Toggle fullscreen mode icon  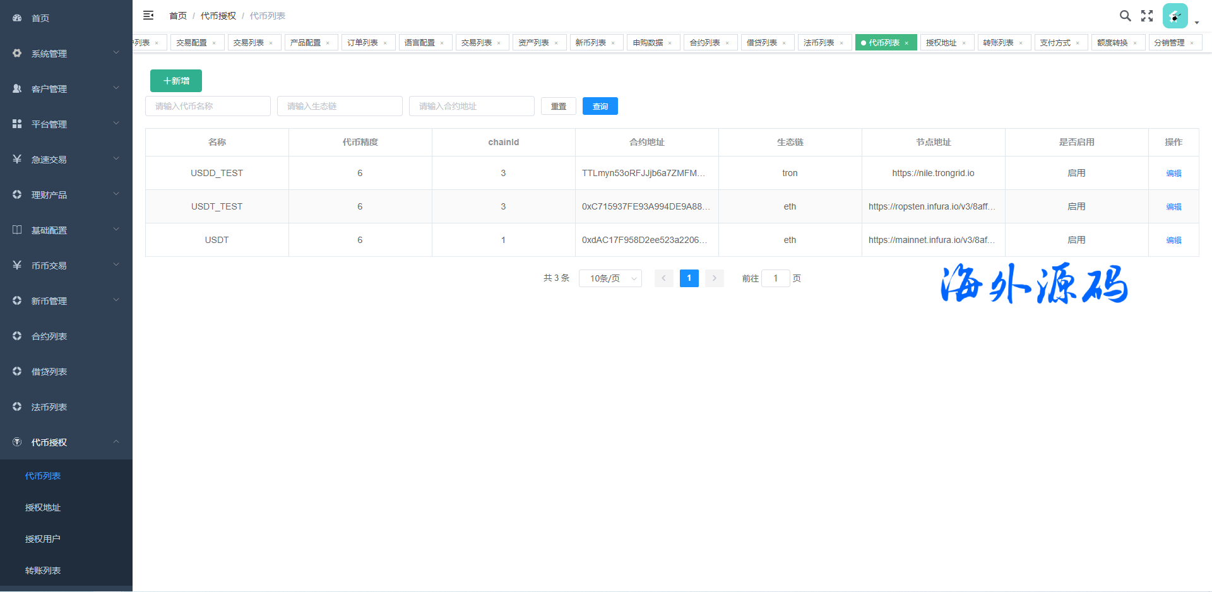click(x=1147, y=16)
